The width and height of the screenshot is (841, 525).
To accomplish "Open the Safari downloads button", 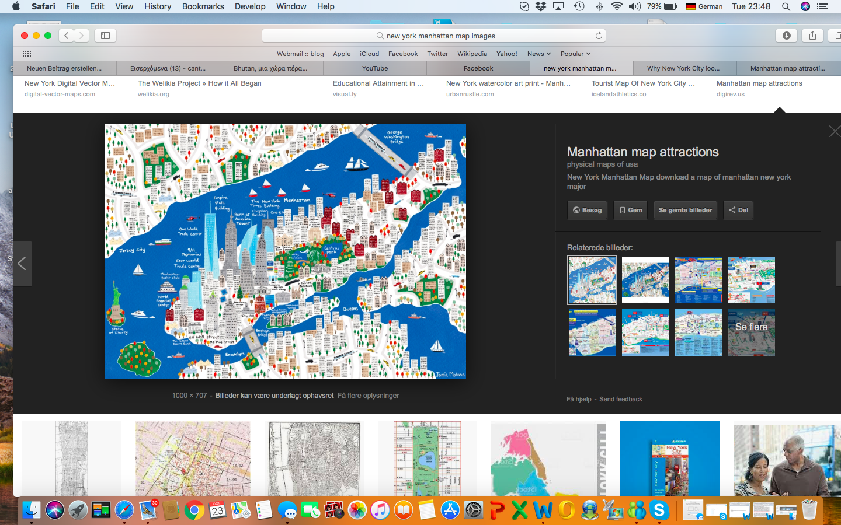I will tap(787, 36).
